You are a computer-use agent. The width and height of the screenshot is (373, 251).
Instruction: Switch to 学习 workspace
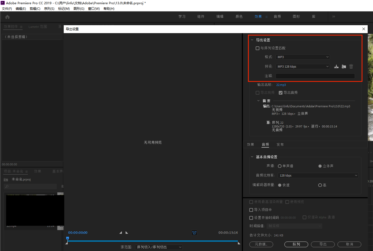pyautogui.click(x=182, y=17)
